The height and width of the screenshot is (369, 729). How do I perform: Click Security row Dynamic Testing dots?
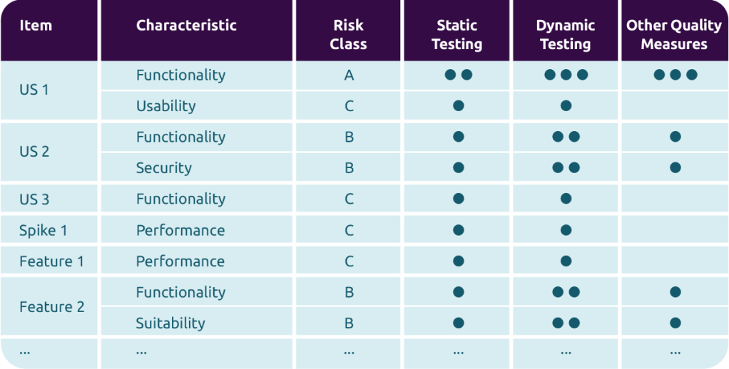tap(566, 168)
